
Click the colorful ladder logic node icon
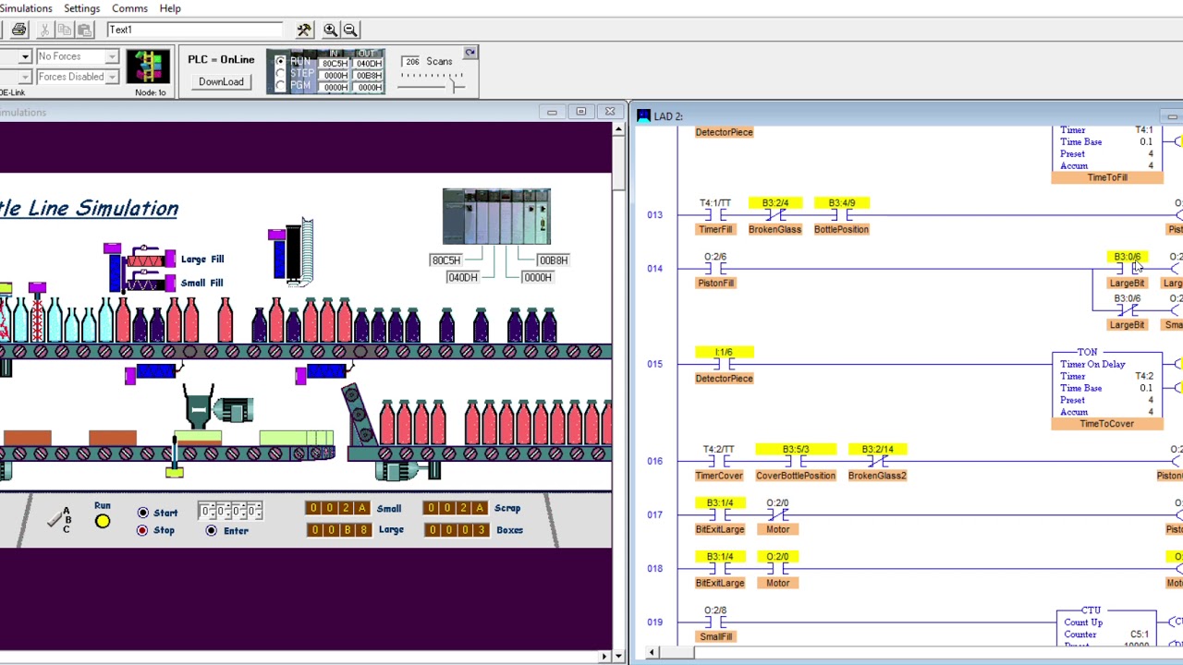(149, 67)
